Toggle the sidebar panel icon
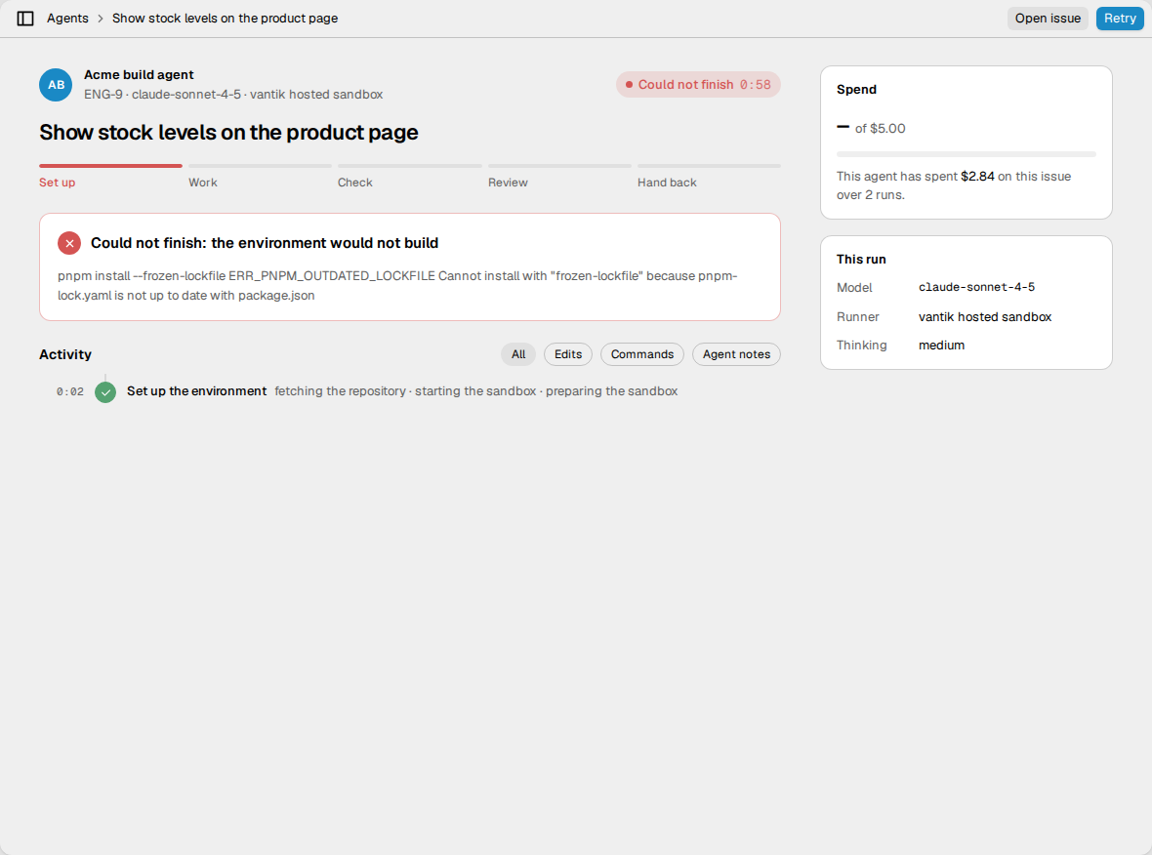Image resolution: width=1152 pixels, height=855 pixels. 25,19
